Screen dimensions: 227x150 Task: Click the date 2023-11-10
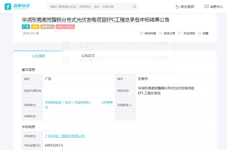pyautogui.click(x=31, y=33)
